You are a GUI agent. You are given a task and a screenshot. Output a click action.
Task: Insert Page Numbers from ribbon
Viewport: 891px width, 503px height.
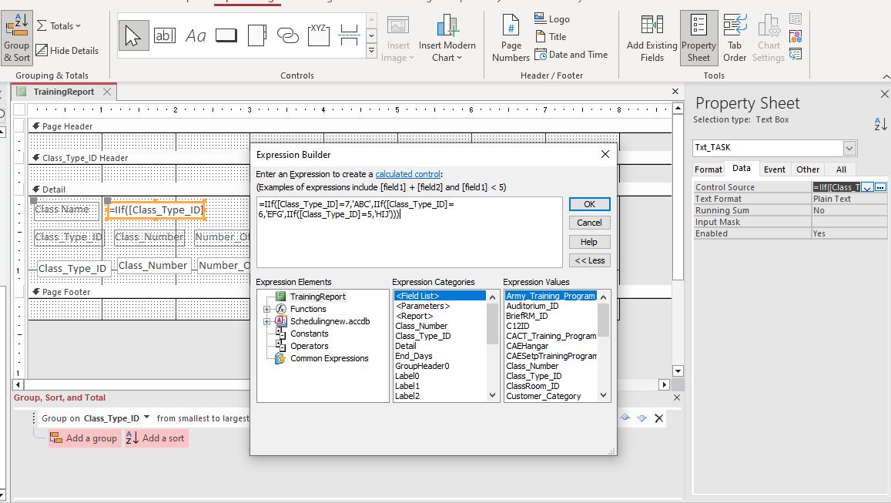point(511,37)
